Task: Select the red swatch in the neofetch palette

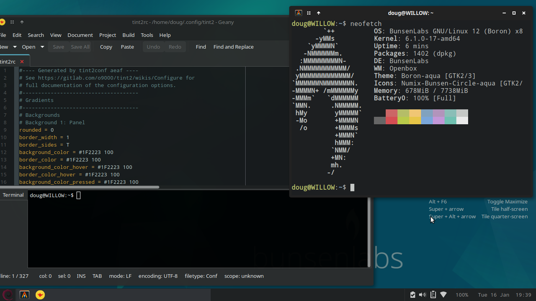Action: tap(392, 117)
